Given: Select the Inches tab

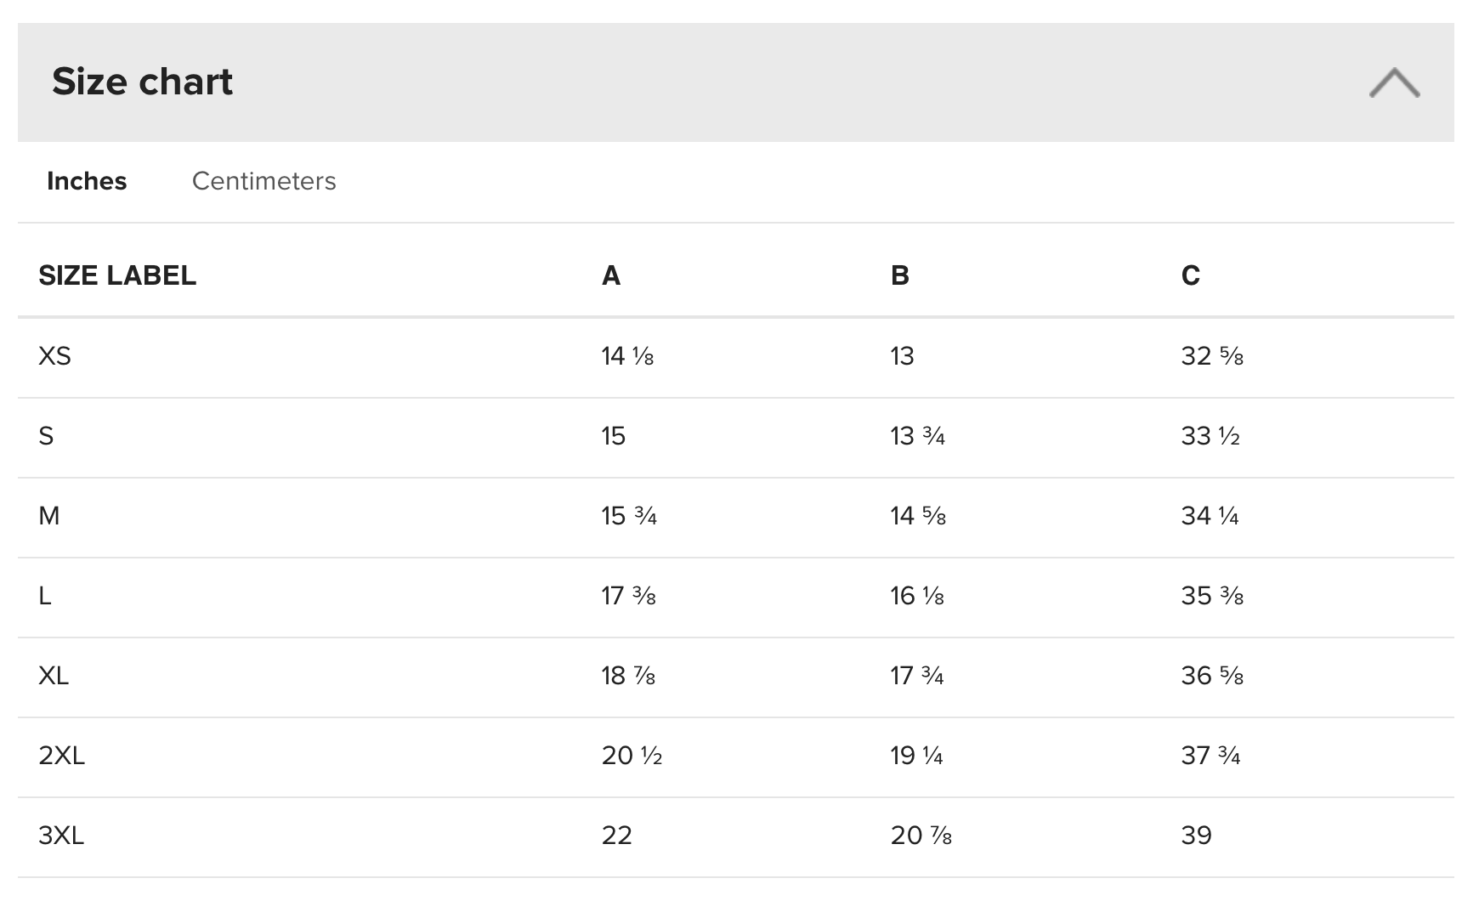Looking at the screenshot, I should click(87, 181).
